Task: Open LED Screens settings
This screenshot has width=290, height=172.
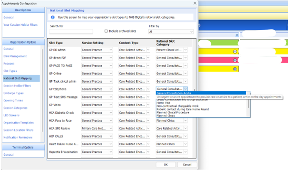Action: [x=11, y=115]
